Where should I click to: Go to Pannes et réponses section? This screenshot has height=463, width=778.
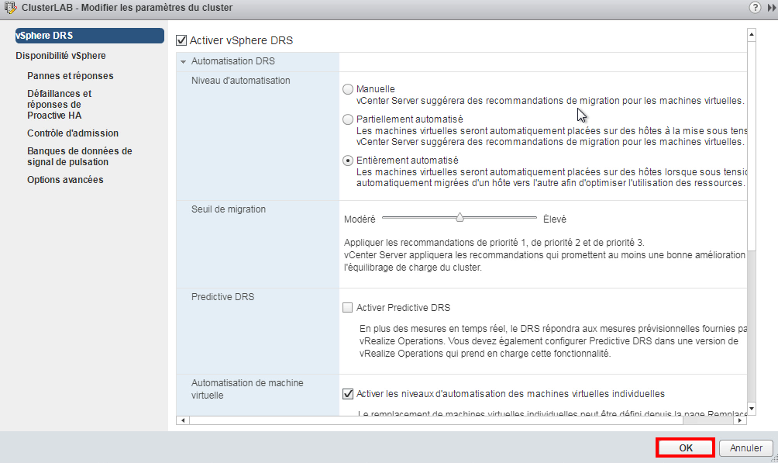click(71, 75)
